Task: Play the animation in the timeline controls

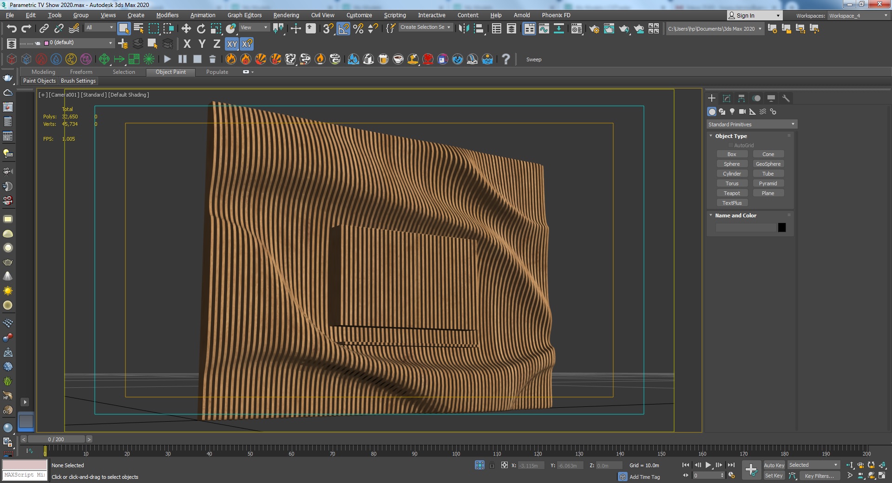Action: [x=708, y=465]
